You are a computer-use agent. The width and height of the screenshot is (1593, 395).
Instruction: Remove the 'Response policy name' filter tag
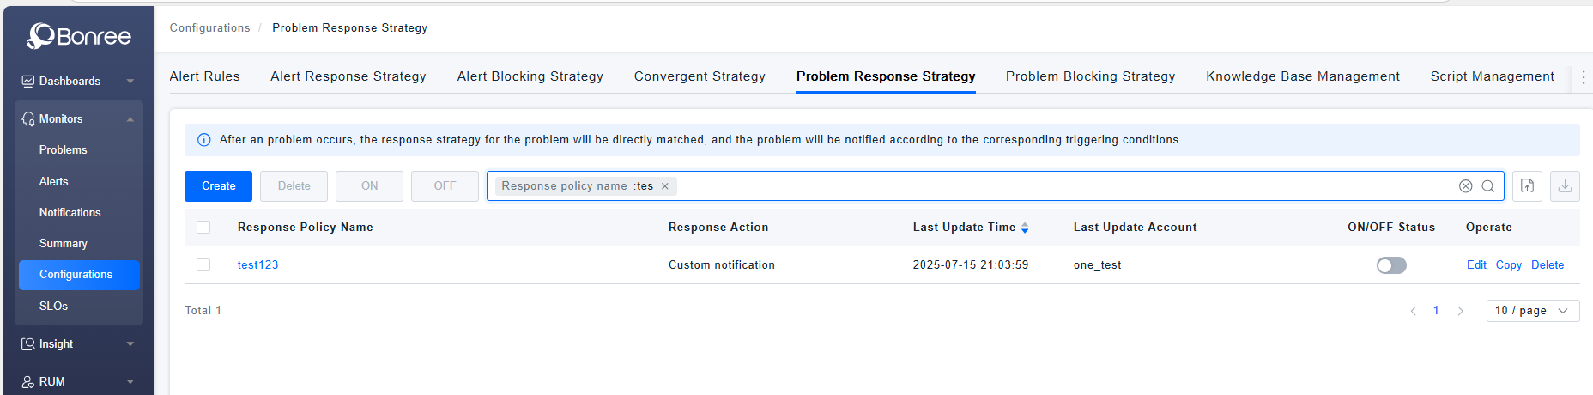click(x=665, y=186)
